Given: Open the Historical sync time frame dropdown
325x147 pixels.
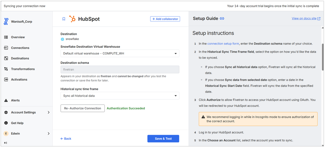Looking at the screenshot, I should tap(120, 96).
